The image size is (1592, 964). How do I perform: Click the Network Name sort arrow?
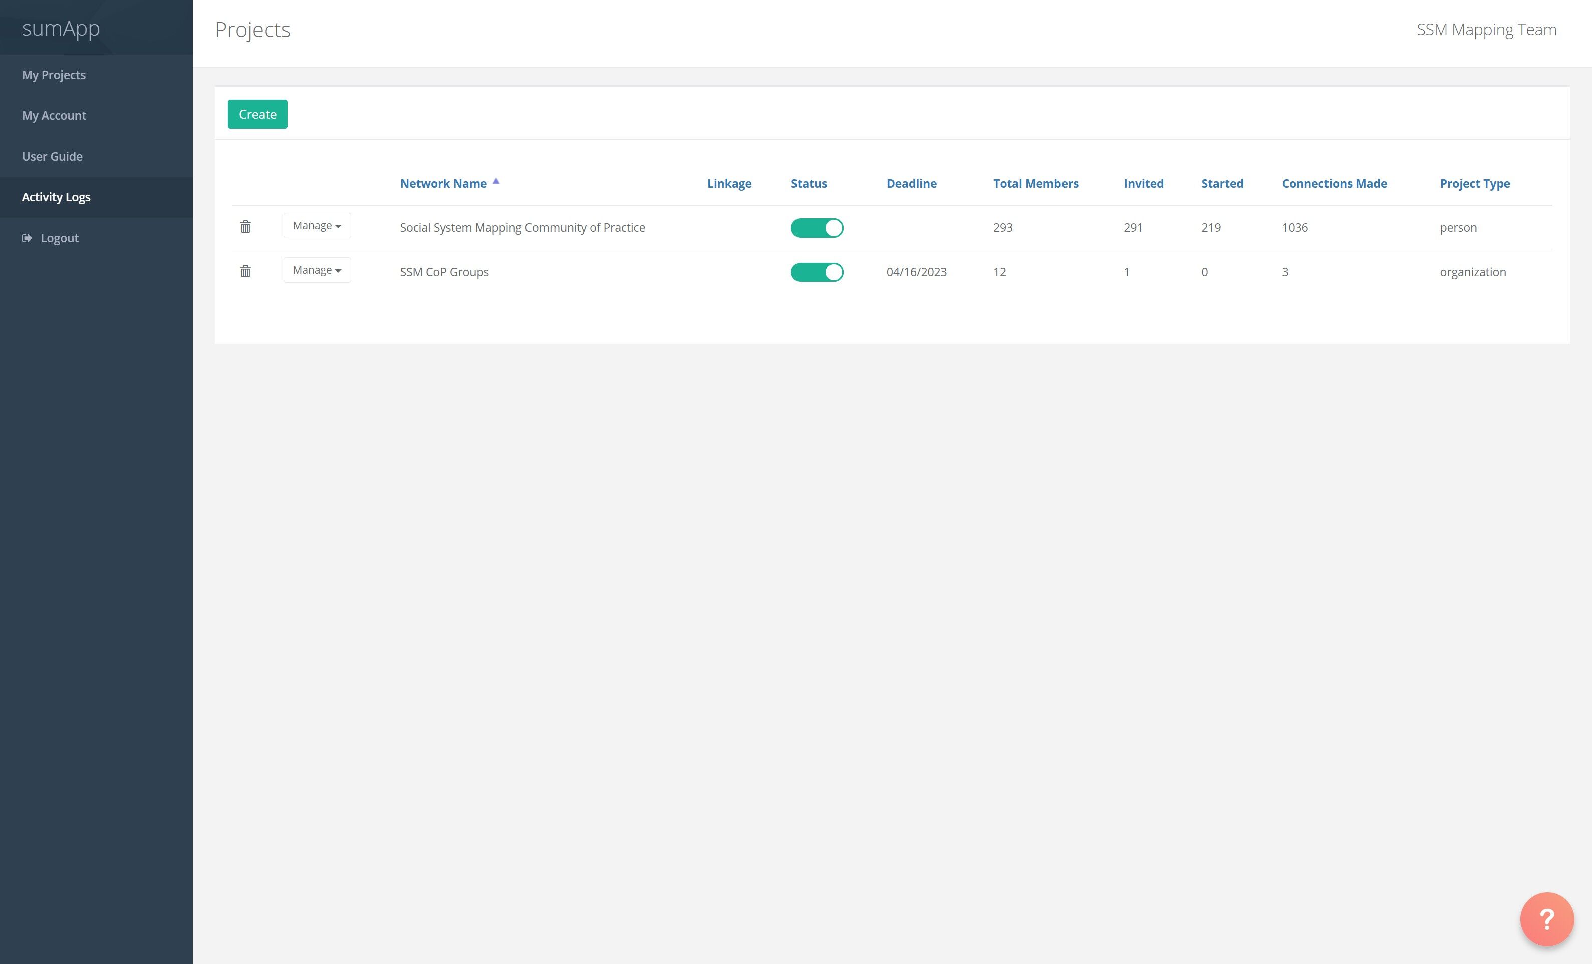[496, 181]
